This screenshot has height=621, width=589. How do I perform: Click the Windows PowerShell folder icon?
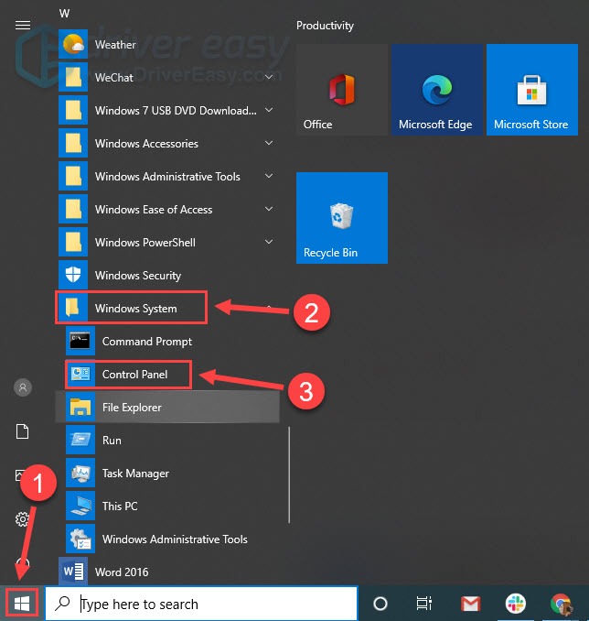click(x=73, y=242)
